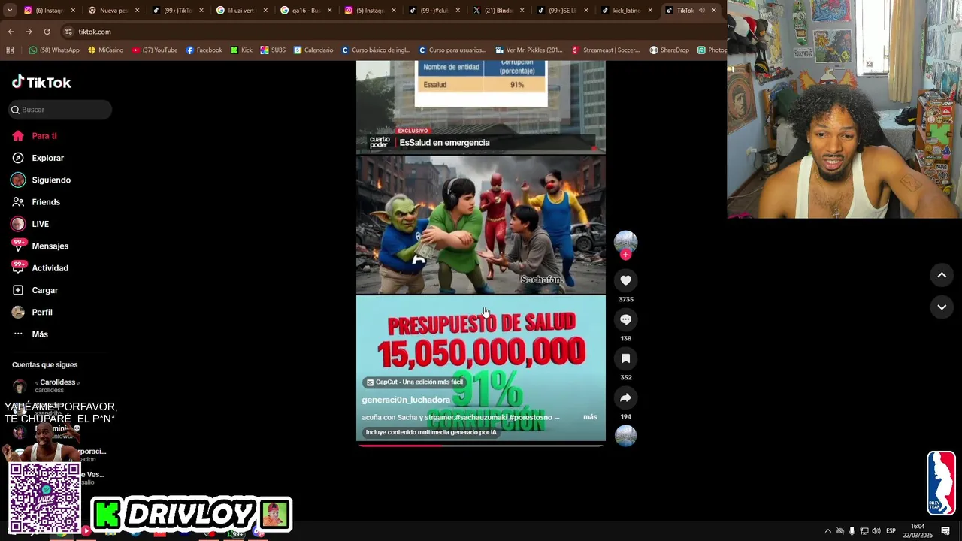Click the TikTok logo
This screenshot has width=962, height=541.
(41, 82)
